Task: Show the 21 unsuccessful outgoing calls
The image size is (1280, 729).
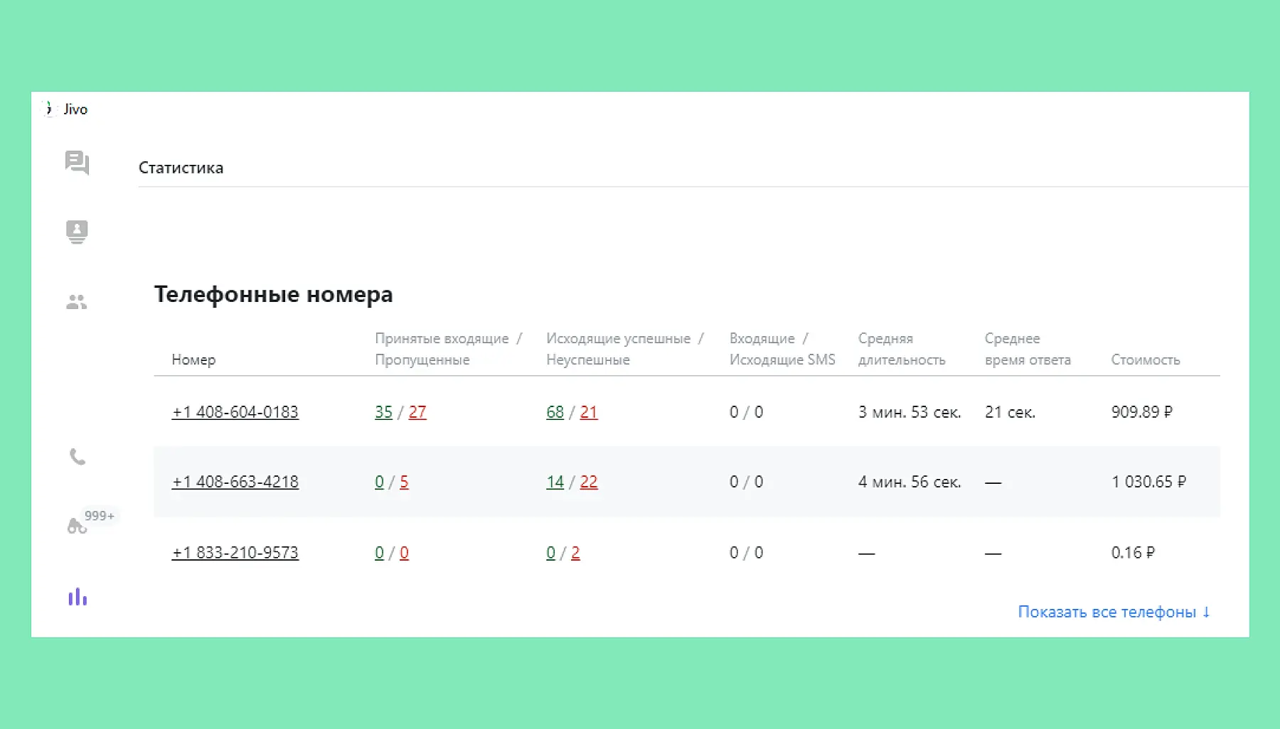Action: (589, 412)
